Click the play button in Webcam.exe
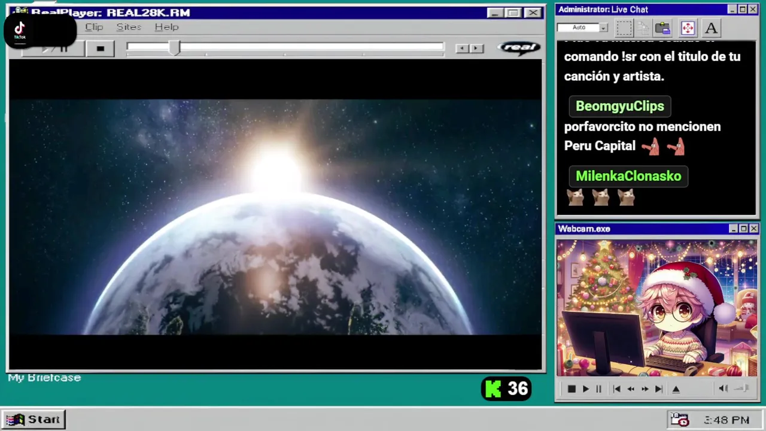 pyautogui.click(x=585, y=389)
